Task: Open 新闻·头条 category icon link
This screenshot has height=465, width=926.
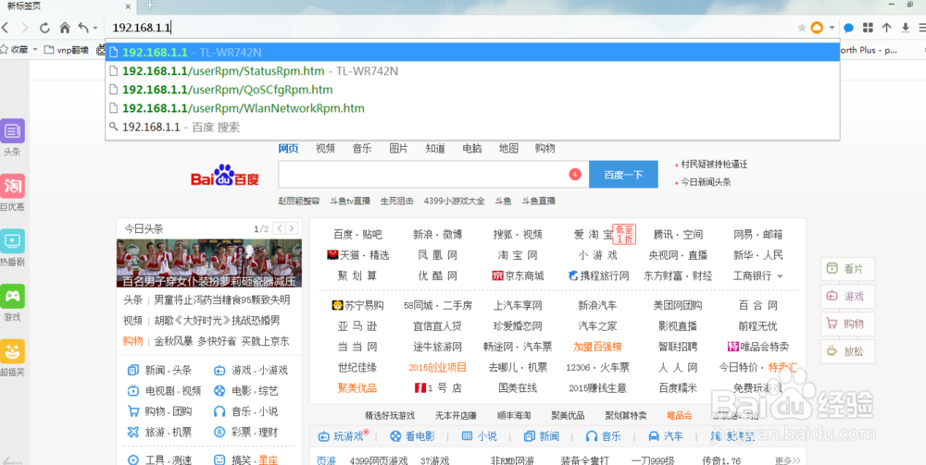Action: point(160,370)
